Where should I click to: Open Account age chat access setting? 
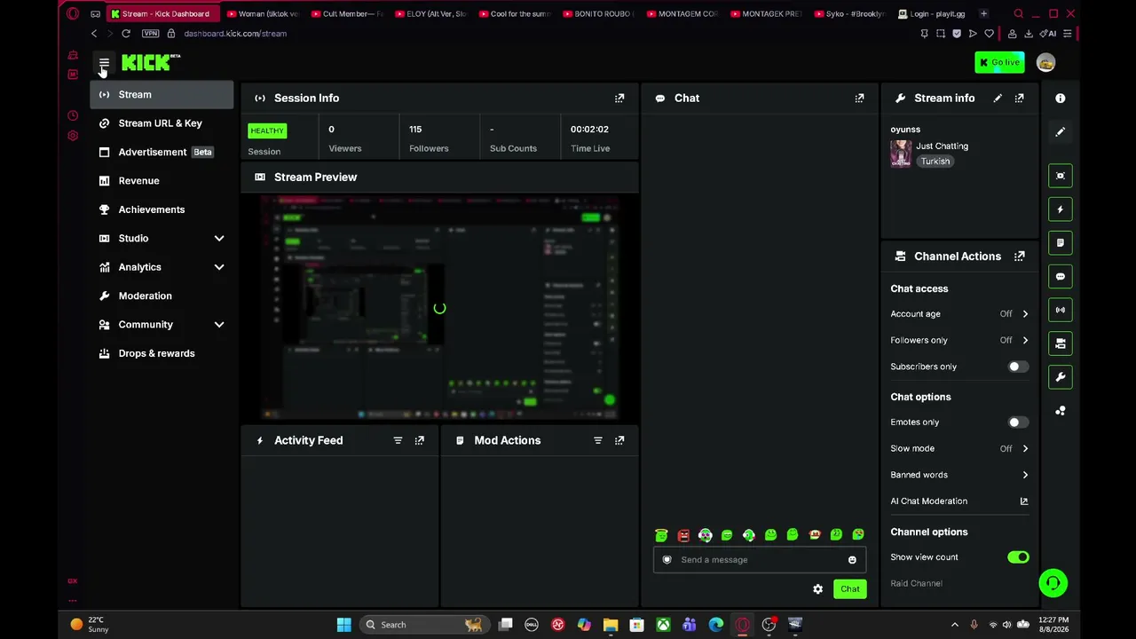(959, 314)
